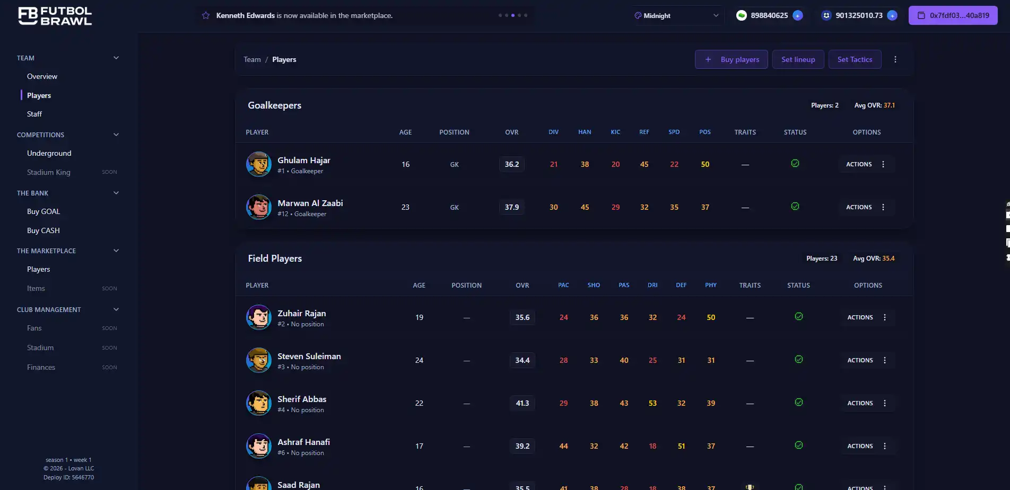The image size is (1010, 490).
Task: Click the green coin icon in header
Action: tap(742, 15)
